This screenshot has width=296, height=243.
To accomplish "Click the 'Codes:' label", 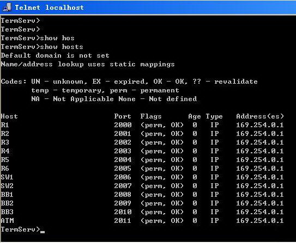I will 14,82.
